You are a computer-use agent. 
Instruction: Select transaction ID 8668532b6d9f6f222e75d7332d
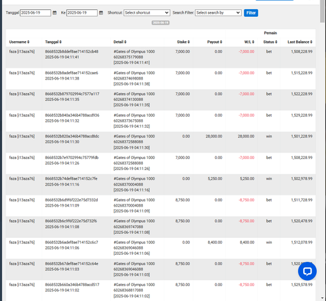(71, 200)
